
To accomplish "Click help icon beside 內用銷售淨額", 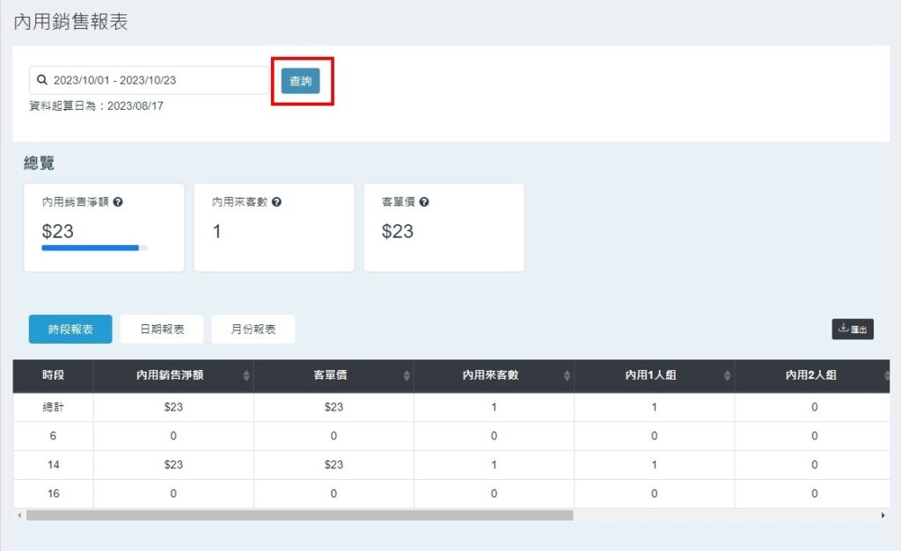I will 118,202.
